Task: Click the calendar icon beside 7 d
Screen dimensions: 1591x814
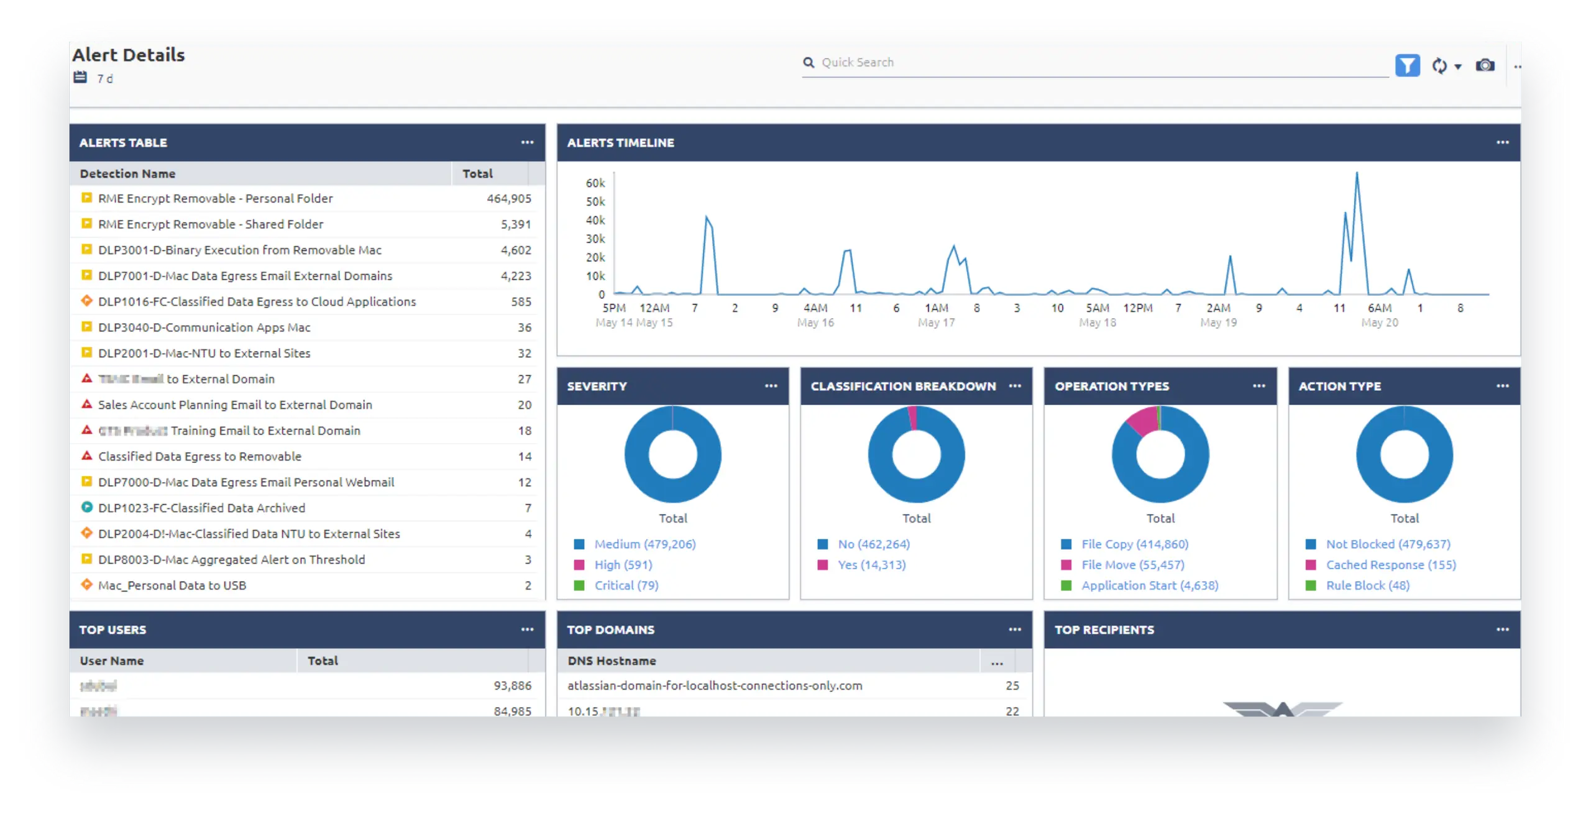Action: tap(81, 78)
